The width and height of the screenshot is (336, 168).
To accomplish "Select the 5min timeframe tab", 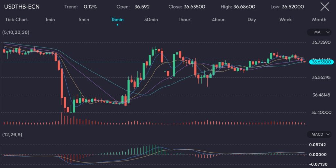I will (x=84, y=20).
